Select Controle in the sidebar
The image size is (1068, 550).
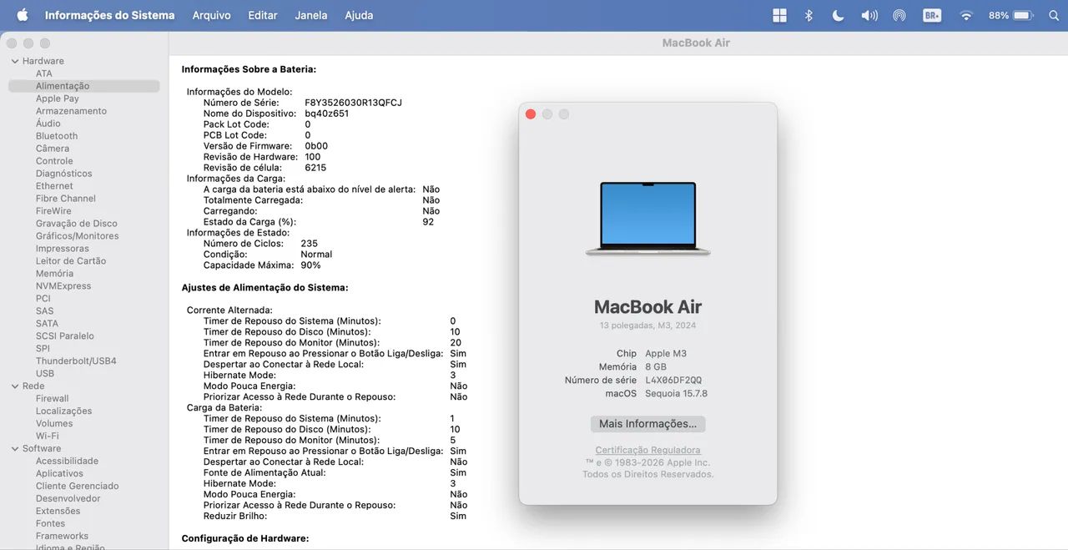(54, 161)
